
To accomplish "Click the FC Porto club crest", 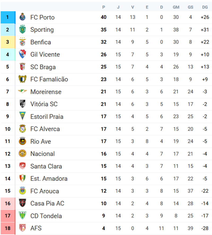I will 22,17.
